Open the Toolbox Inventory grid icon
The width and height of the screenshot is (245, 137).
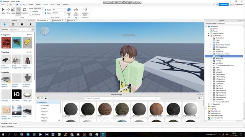[13, 24]
